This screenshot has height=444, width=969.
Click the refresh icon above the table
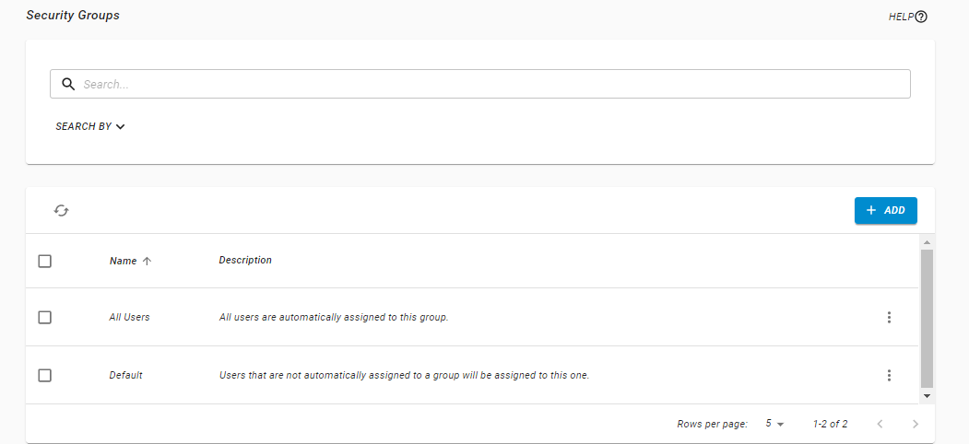[x=62, y=211]
